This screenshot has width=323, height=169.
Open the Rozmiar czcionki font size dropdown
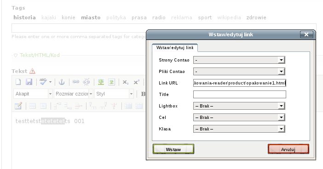point(74,94)
